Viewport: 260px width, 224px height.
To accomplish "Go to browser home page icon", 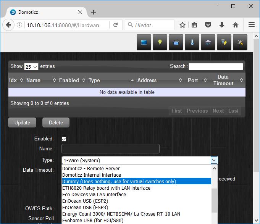I will pos(236,25).
